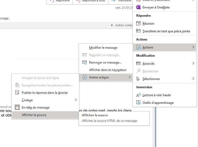Screen dimensions: 198x147
Task: Click the Lecture à voix haute icon
Action: pos(138,95)
